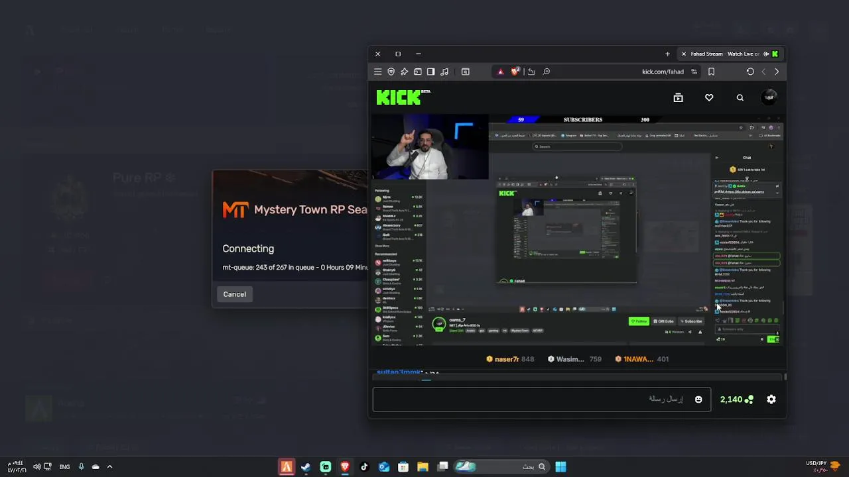Viewport: 849px width, 477px height.
Task: Open Task View from the taskbar
Action: point(442,466)
